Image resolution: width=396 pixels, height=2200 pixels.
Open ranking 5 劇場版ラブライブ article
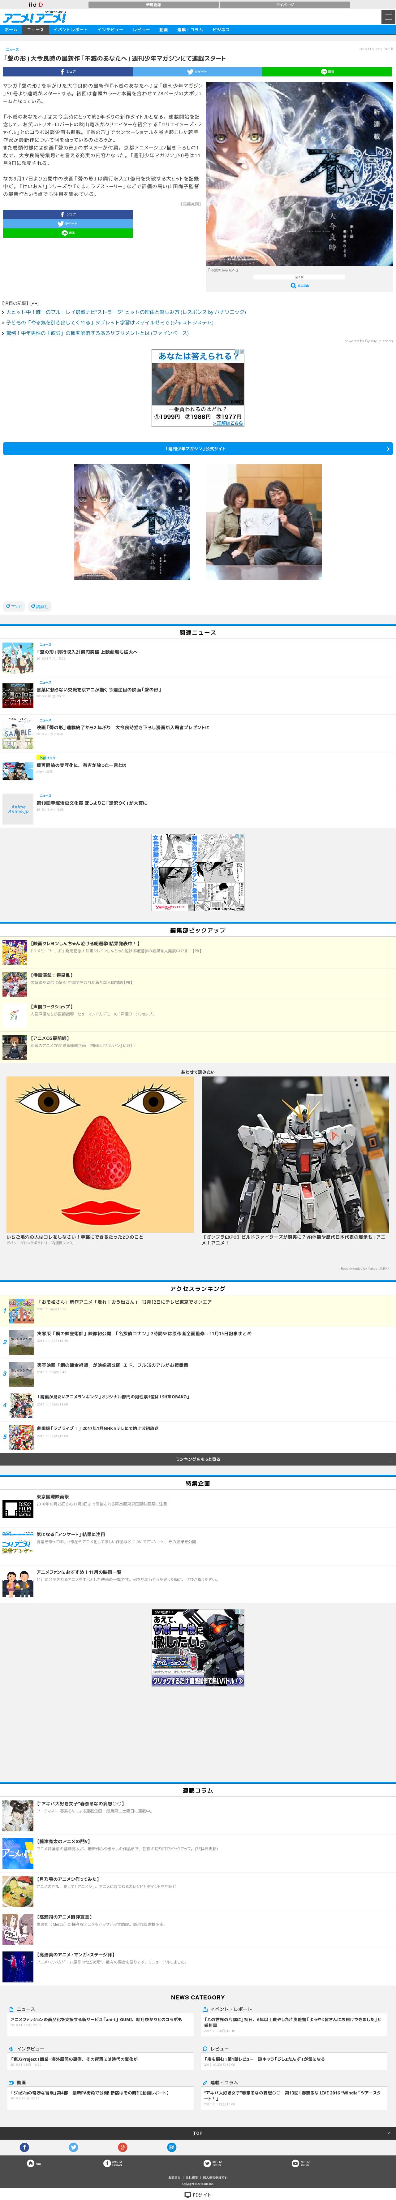pyautogui.click(x=98, y=1429)
